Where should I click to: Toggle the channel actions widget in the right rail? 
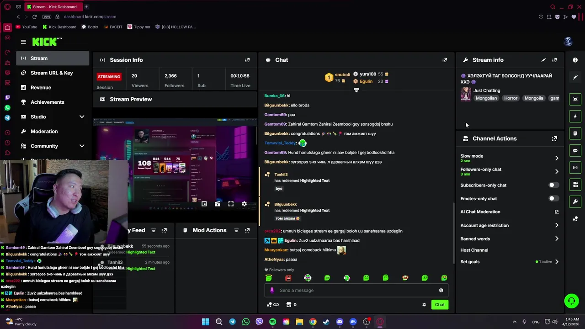575,185
